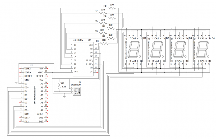Click the D13 pin label on Arduino
Viewport: 216px width, 139px height.
click(41, 121)
